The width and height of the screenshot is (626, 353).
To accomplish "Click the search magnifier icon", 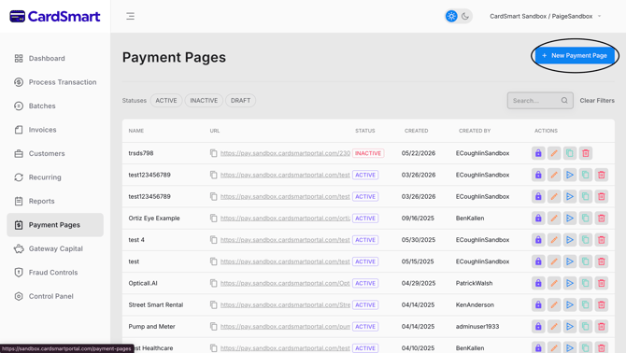I will 564,101.
